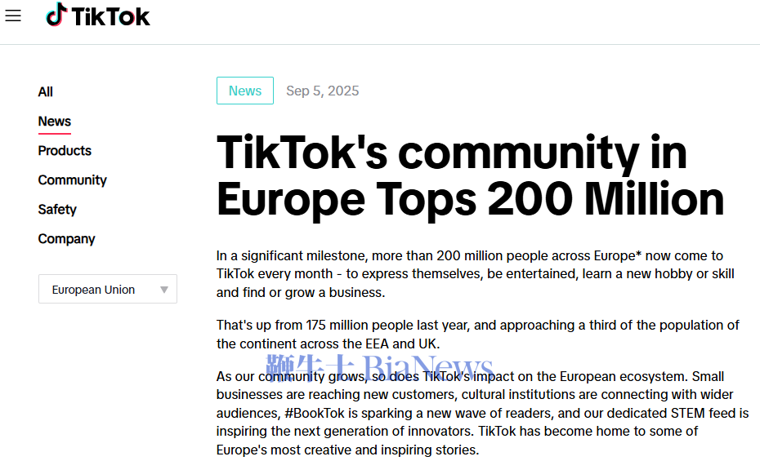The width and height of the screenshot is (760, 461).
Task: Click the TikTok logo
Action: [x=98, y=16]
